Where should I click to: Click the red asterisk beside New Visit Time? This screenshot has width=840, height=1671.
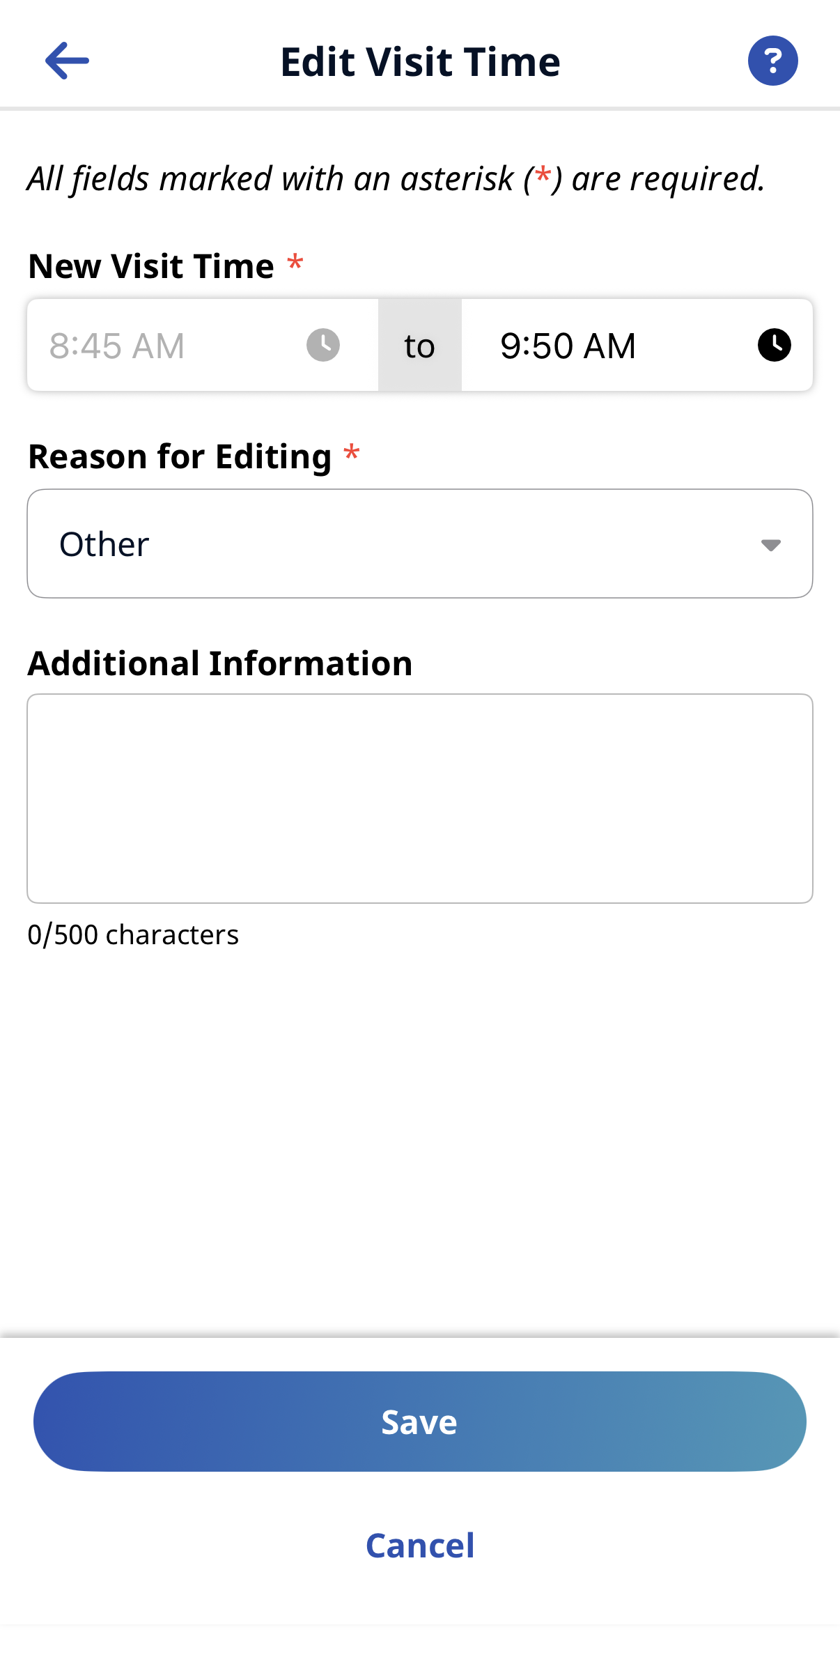click(x=295, y=264)
